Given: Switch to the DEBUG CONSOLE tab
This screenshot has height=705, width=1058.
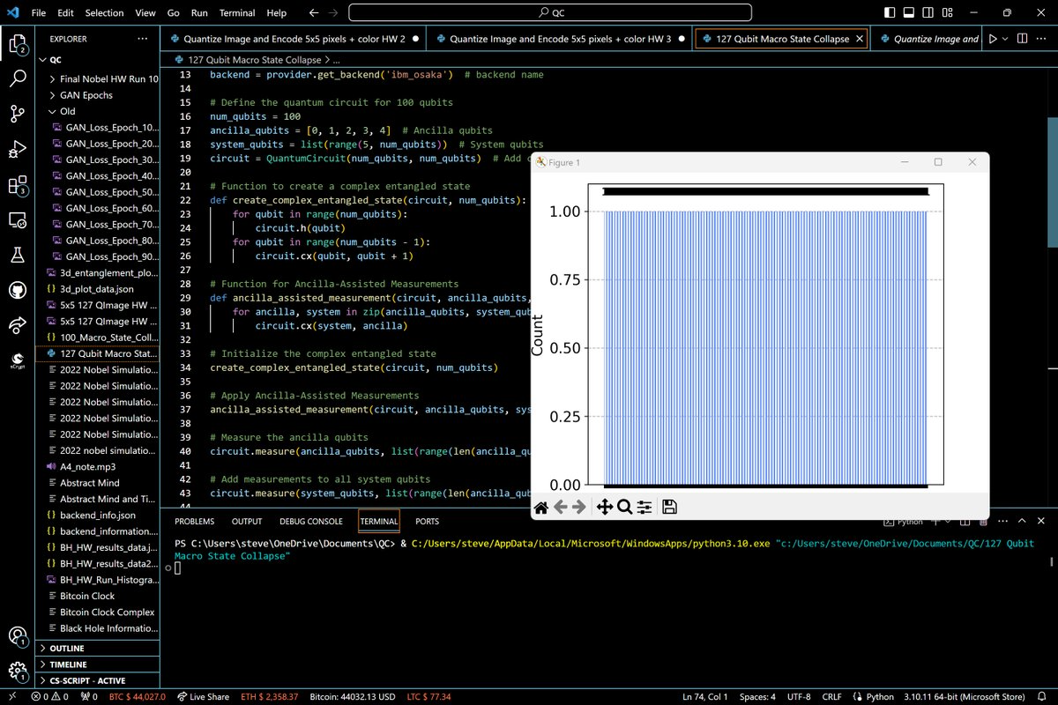Looking at the screenshot, I should (311, 522).
